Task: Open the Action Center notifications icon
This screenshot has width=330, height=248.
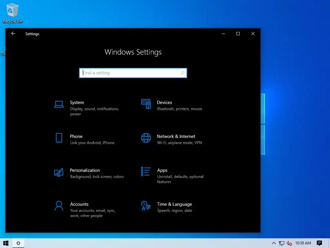Action: (x=319, y=243)
